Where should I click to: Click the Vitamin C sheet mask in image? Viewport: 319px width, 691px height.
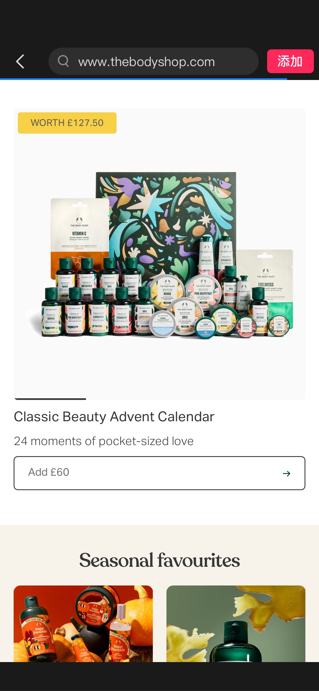[x=80, y=230]
